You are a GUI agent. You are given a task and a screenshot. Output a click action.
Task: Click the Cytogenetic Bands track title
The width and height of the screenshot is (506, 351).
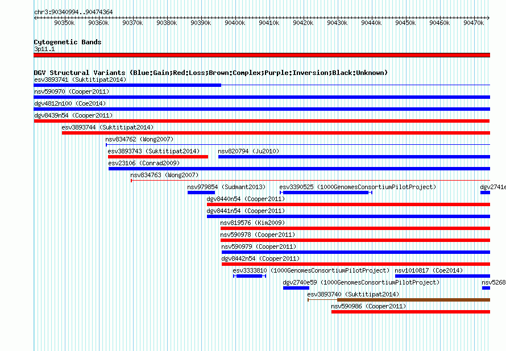68,42
